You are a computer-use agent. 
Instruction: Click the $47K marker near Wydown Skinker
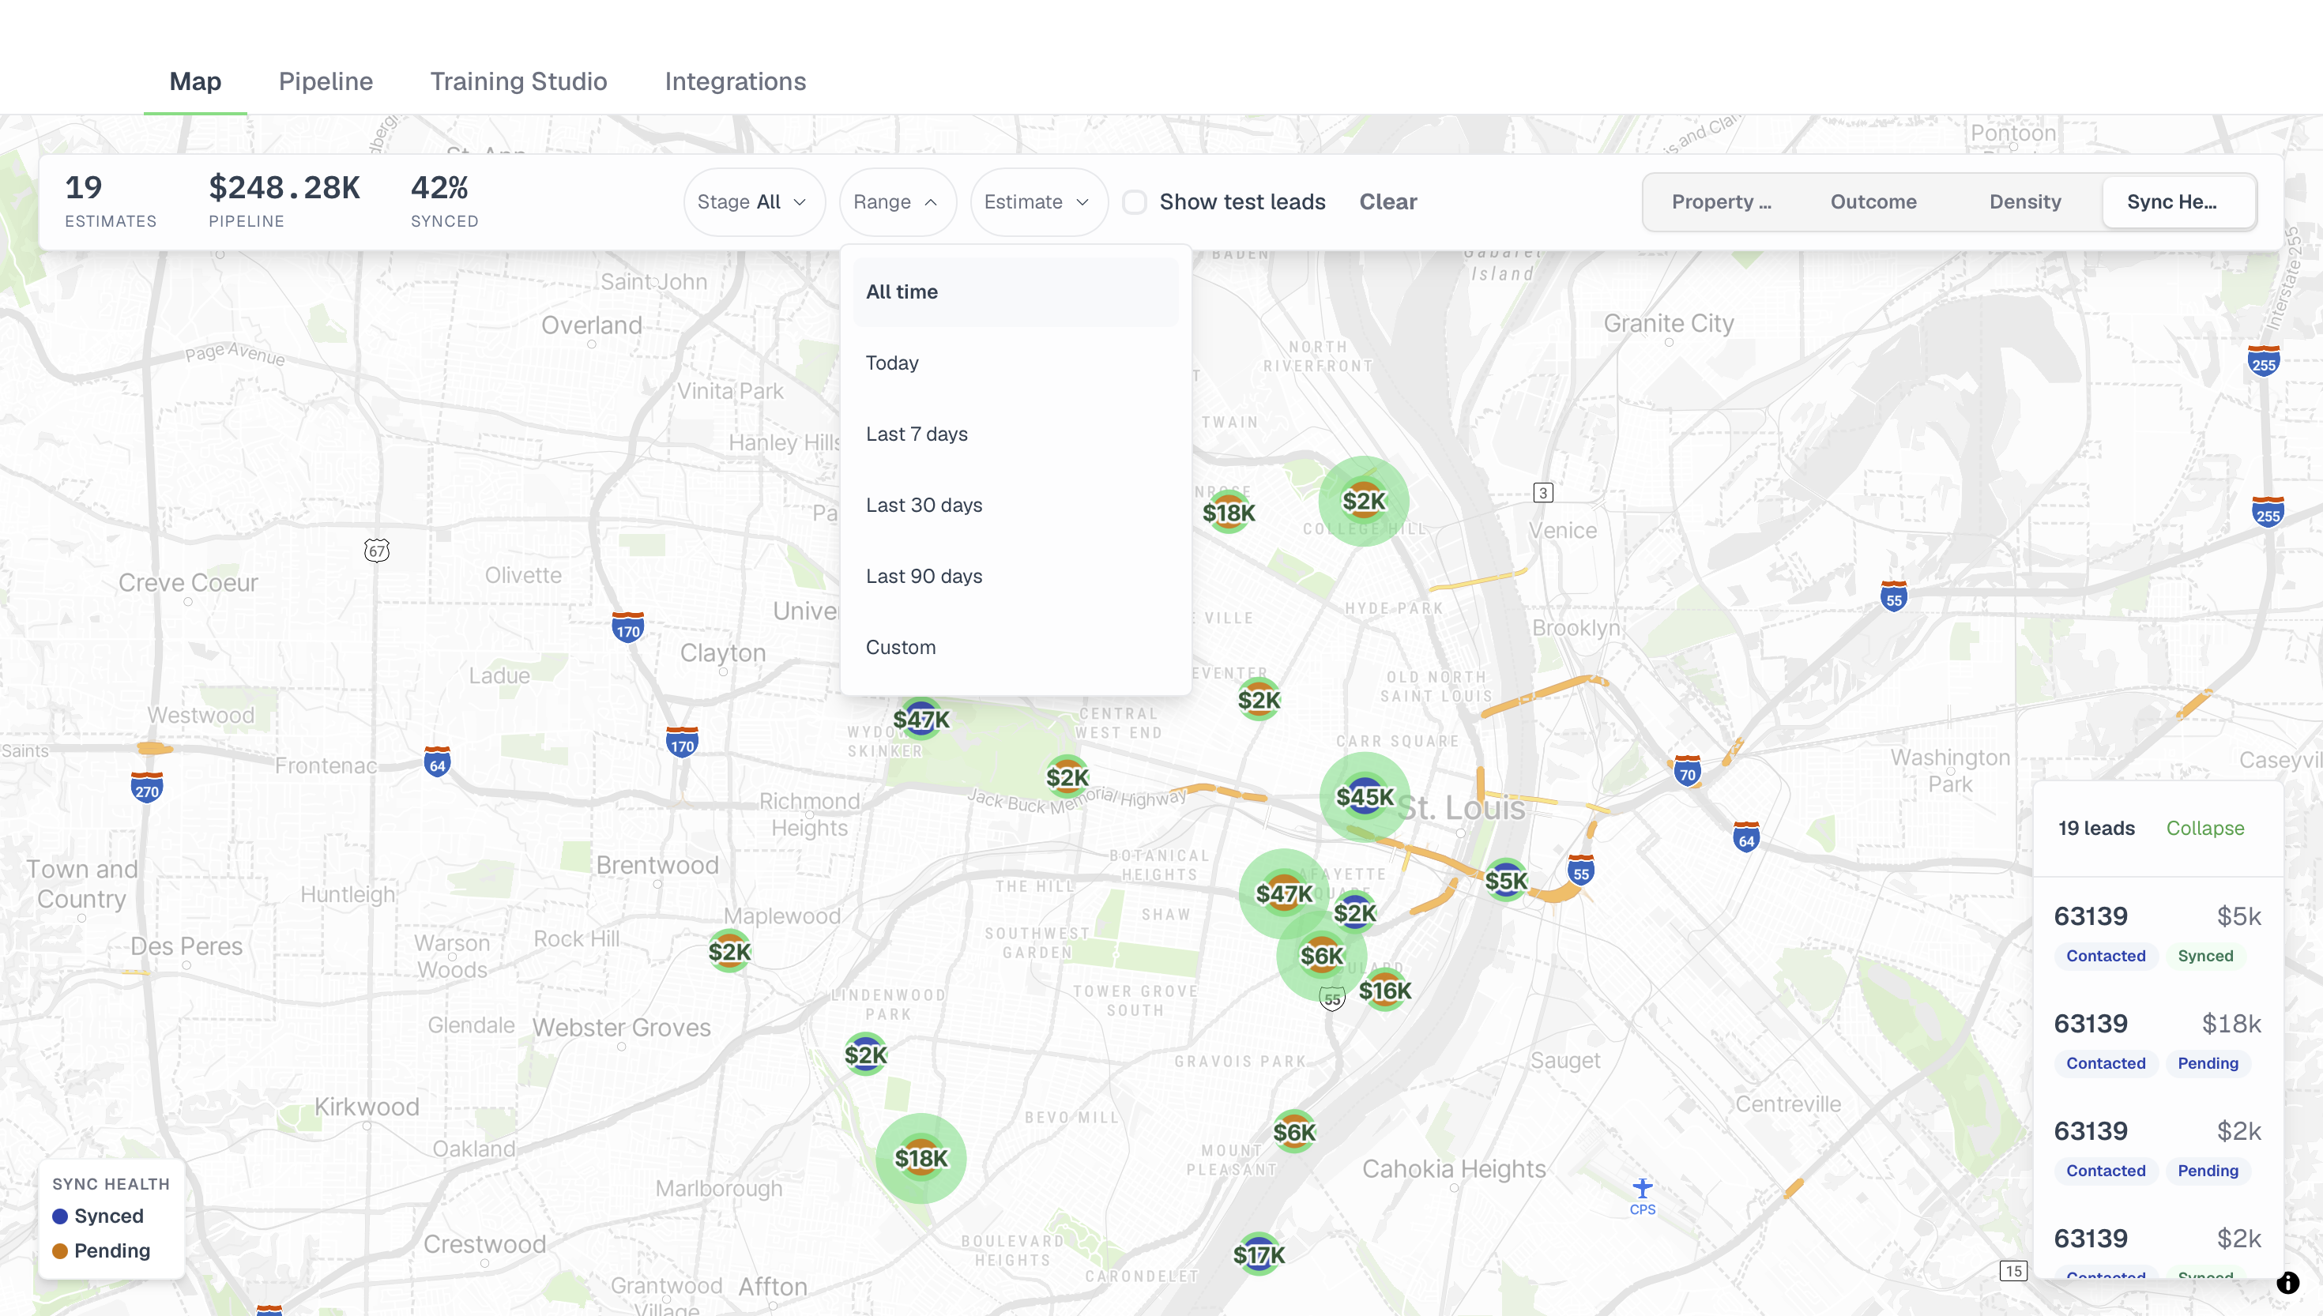tap(921, 720)
